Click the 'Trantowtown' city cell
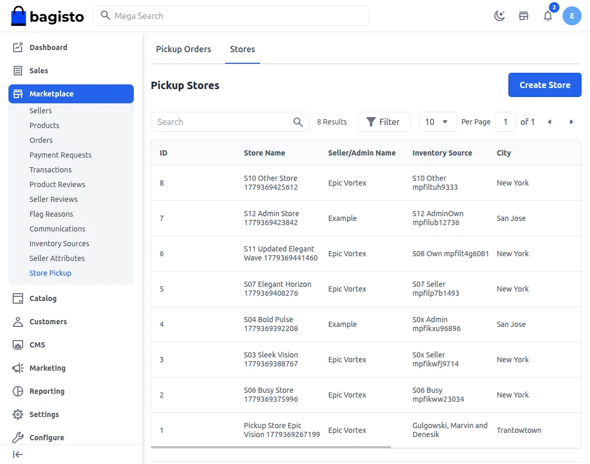The image size is (590, 464). coord(519,430)
